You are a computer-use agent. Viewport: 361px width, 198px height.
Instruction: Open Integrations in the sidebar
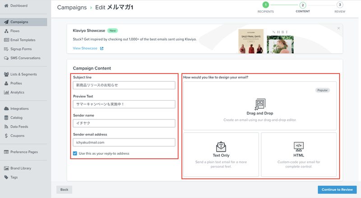19,108
